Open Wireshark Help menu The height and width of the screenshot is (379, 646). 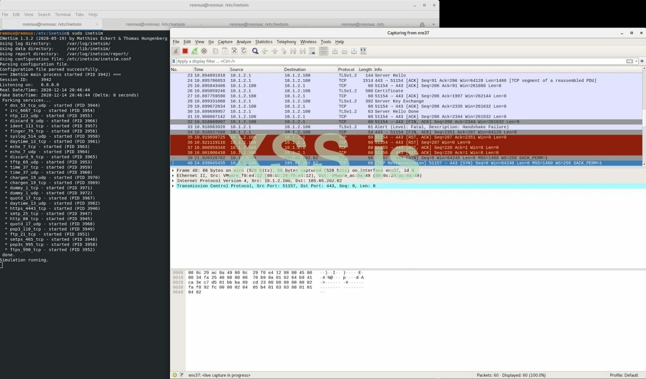[339, 42]
